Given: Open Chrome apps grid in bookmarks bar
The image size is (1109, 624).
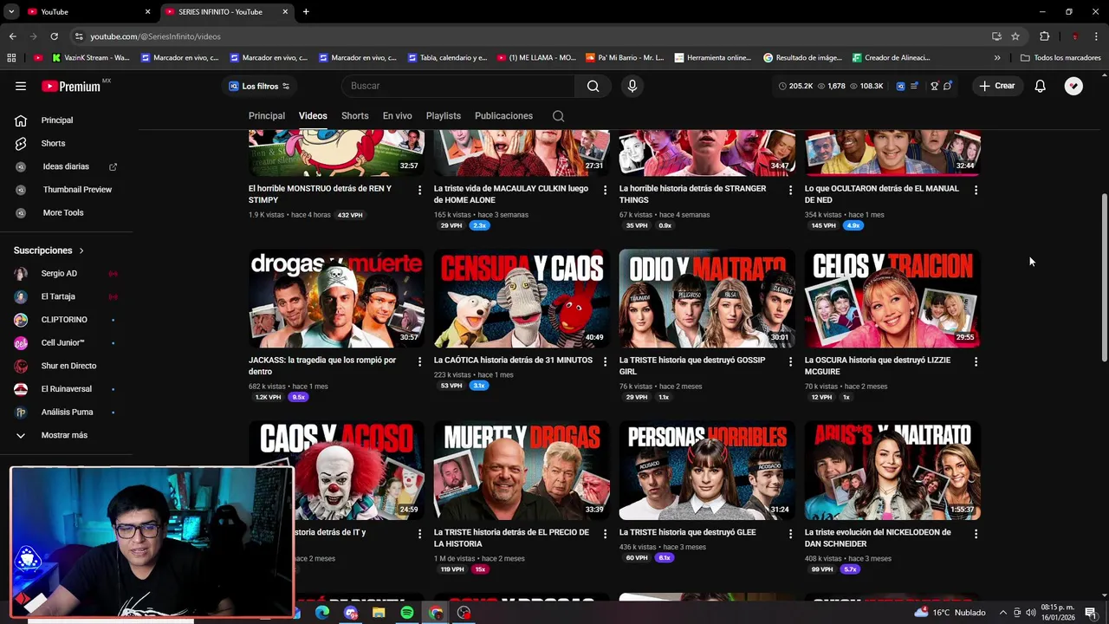Looking at the screenshot, I should pos(11,58).
